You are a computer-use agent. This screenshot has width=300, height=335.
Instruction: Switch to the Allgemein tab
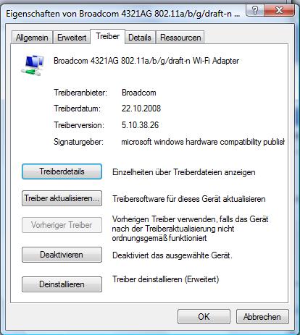click(32, 38)
